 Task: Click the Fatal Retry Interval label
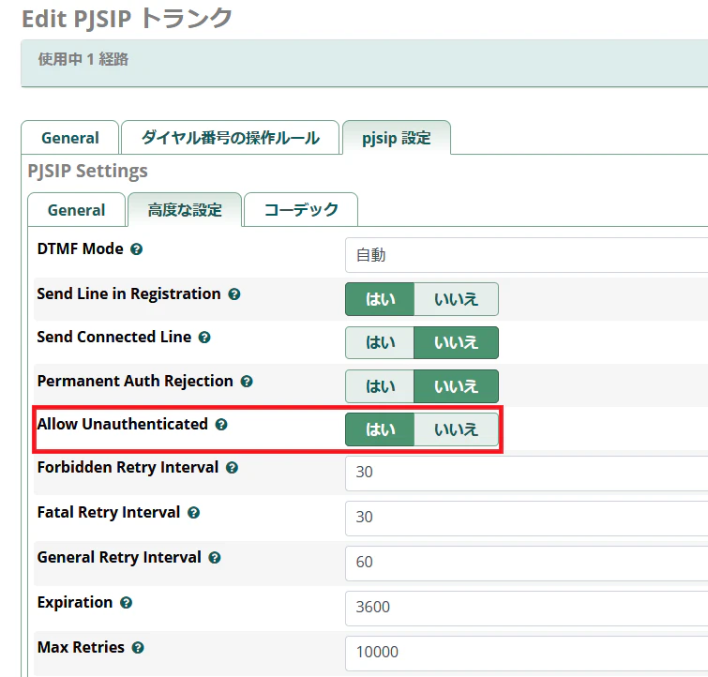[109, 513]
